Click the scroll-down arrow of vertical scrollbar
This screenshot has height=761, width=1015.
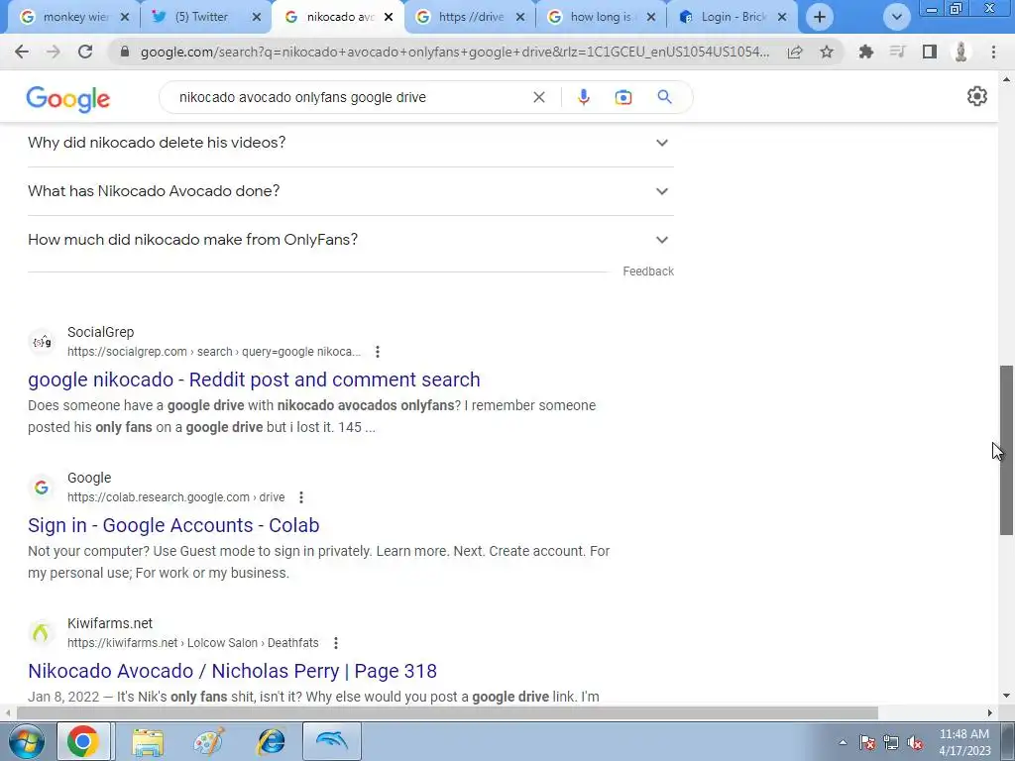click(1006, 696)
